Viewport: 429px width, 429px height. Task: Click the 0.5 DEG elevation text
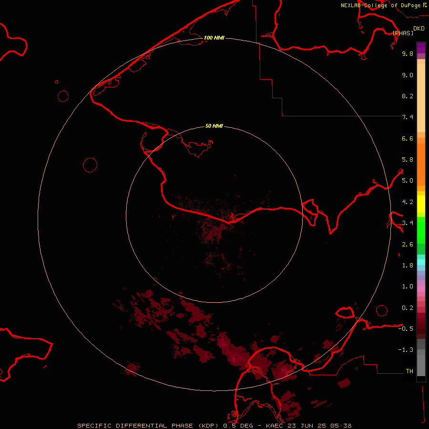pyautogui.click(x=238, y=426)
